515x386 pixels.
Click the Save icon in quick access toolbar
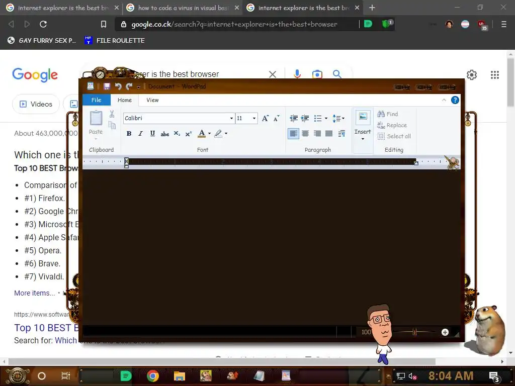[x=107, y=86]
